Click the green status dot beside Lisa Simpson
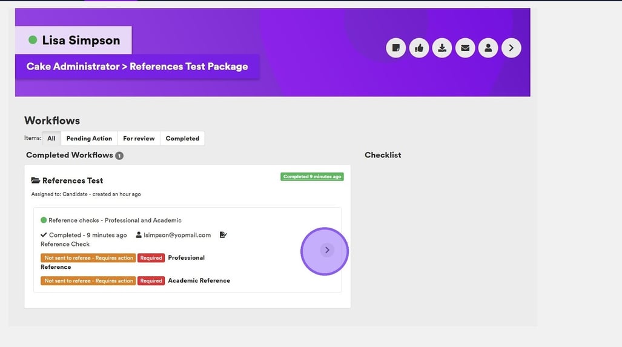Screen dimensions: 622x347 (x=33, y=40)
